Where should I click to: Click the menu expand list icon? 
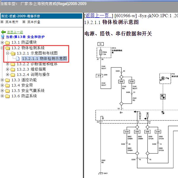(2, 22)
